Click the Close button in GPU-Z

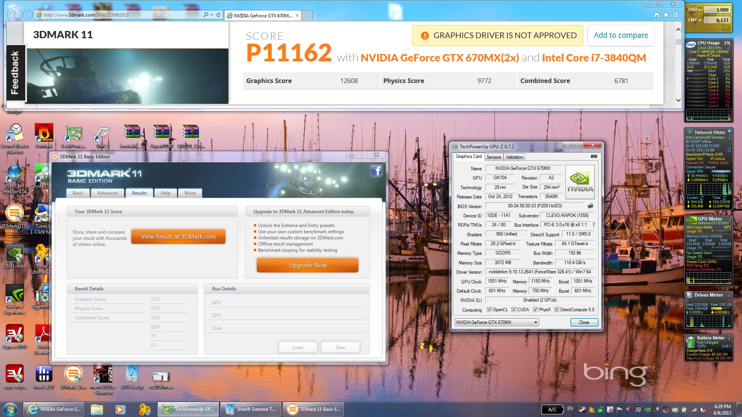tap(584, 322)
